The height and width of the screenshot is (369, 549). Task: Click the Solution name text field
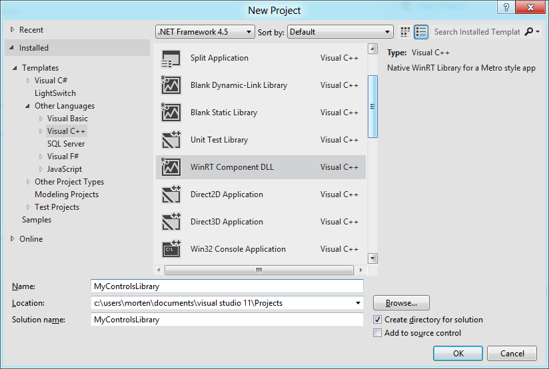pos(227,320)
